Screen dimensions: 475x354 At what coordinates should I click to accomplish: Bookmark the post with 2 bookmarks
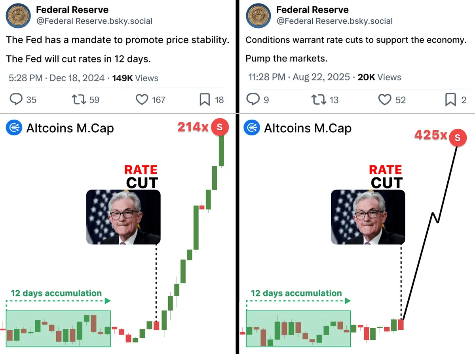click(x=450, y=99)
